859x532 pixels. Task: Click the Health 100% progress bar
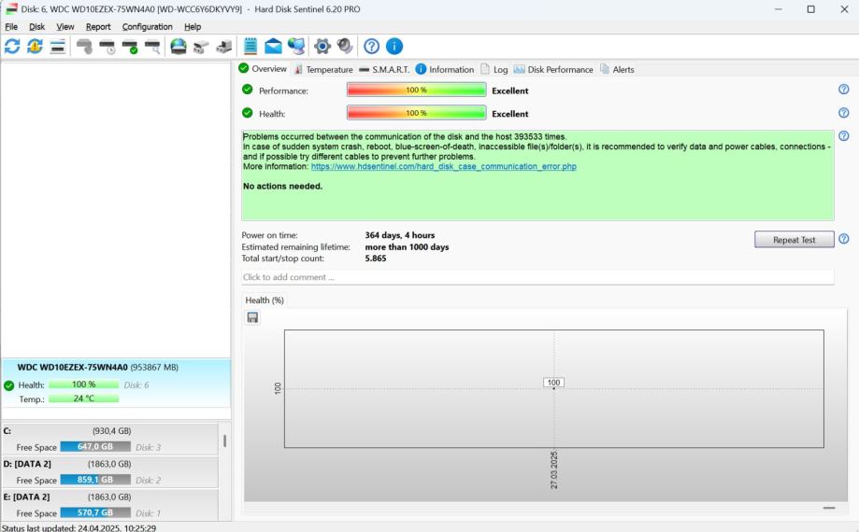pos(416,113)
